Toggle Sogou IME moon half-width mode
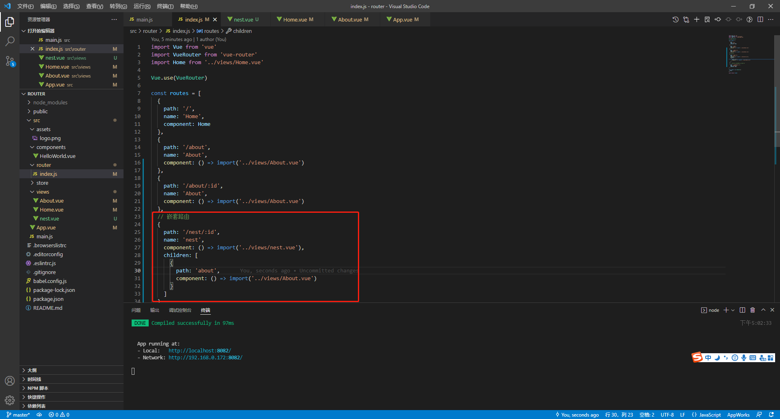 click(x=717, y=358)
